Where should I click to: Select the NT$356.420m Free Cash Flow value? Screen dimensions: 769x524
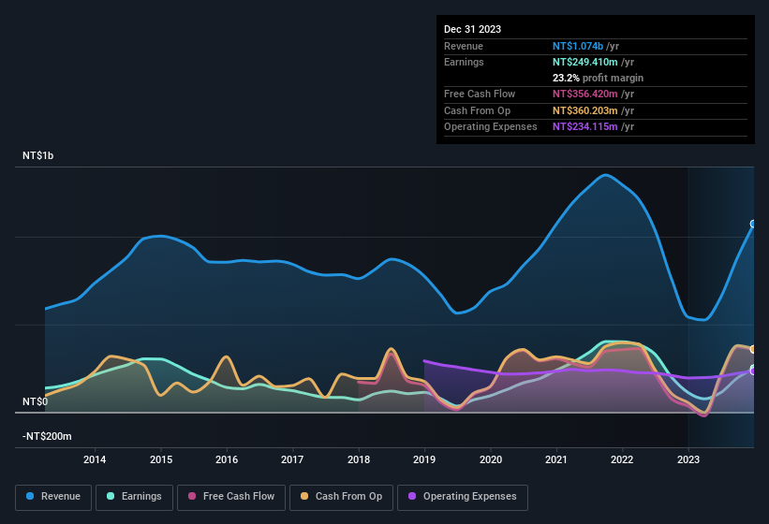click(584, 94)
